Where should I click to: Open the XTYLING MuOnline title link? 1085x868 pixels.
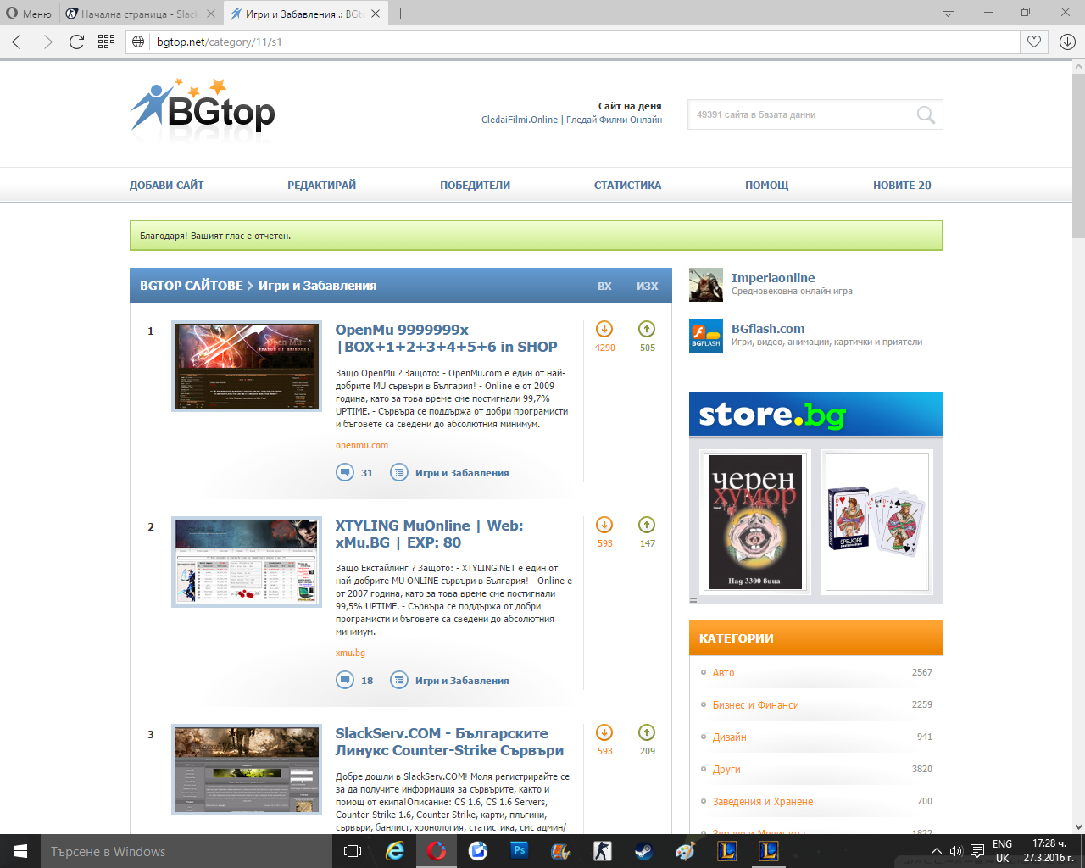pos(429,534)
